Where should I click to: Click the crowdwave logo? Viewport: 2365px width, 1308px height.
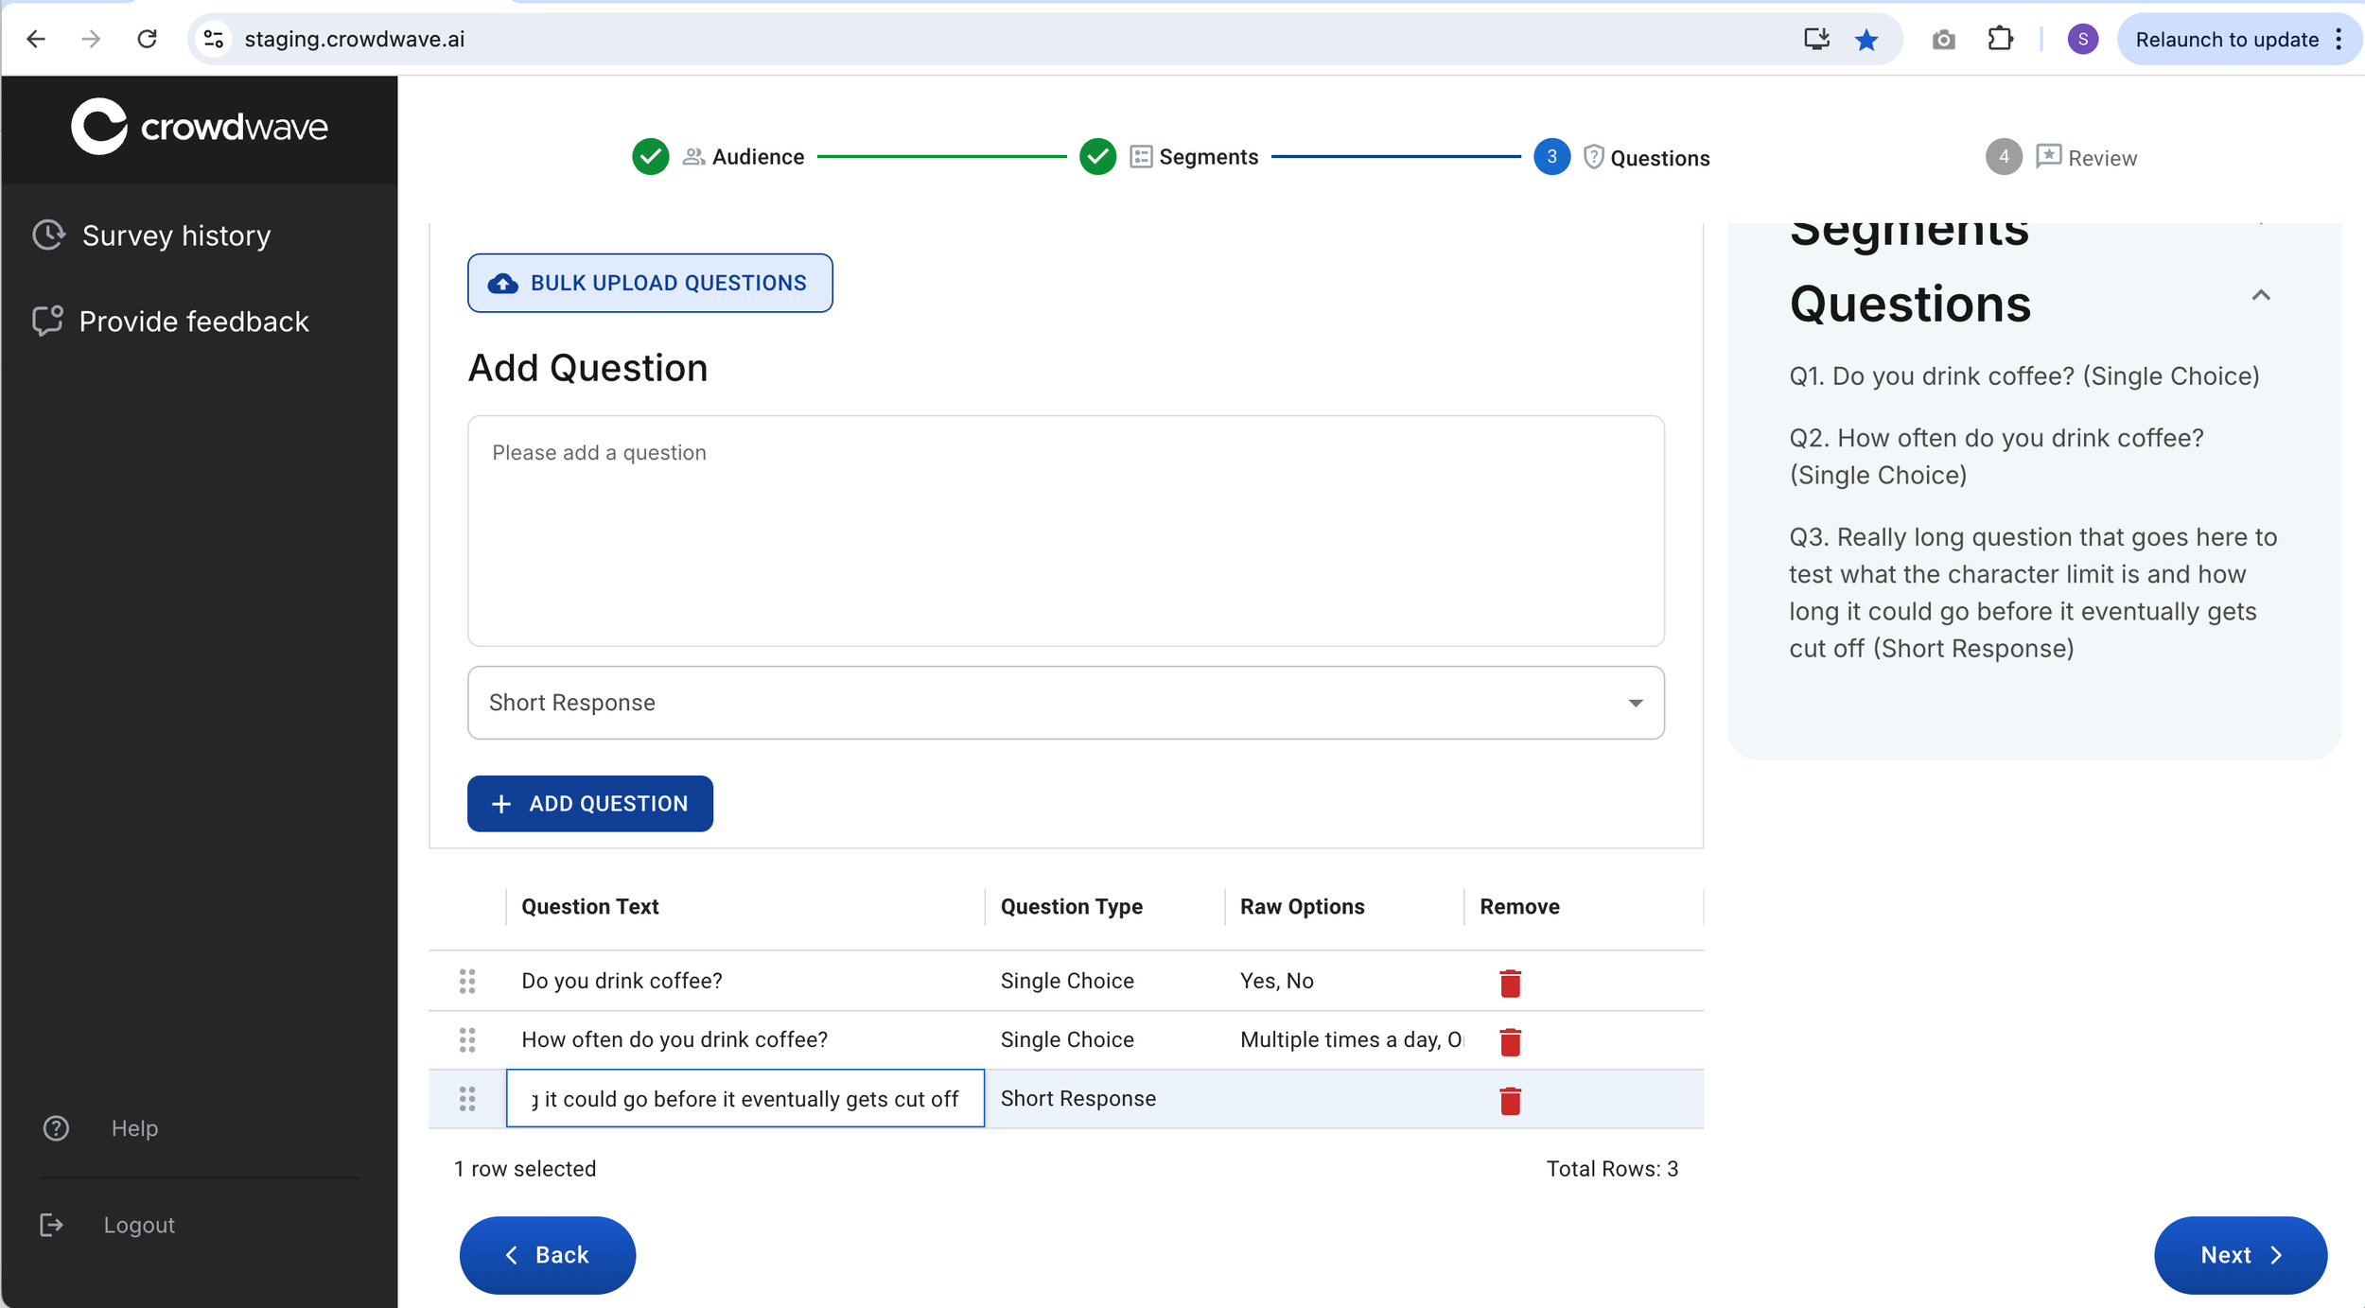pyautogui.click(x=200, y=127)
